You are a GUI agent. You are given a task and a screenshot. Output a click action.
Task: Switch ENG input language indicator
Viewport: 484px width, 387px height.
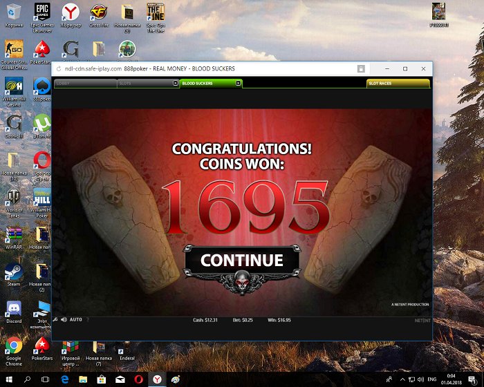pos(432,379)
